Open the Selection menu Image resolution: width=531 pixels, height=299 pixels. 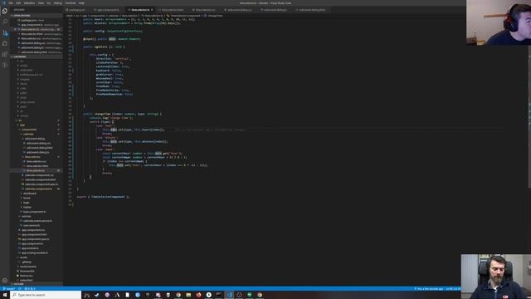point(29,3)
